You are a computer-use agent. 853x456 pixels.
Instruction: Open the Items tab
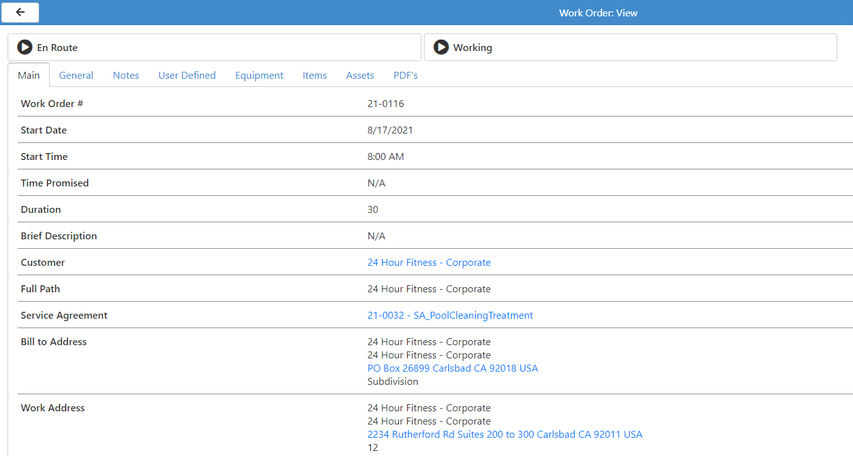coord(315,76)
